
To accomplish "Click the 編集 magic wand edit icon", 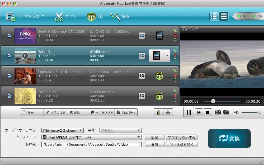I will click(115, 16).
